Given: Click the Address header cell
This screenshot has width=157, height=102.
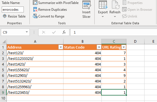Looking at the screenshot, I should tap(35, 47).
